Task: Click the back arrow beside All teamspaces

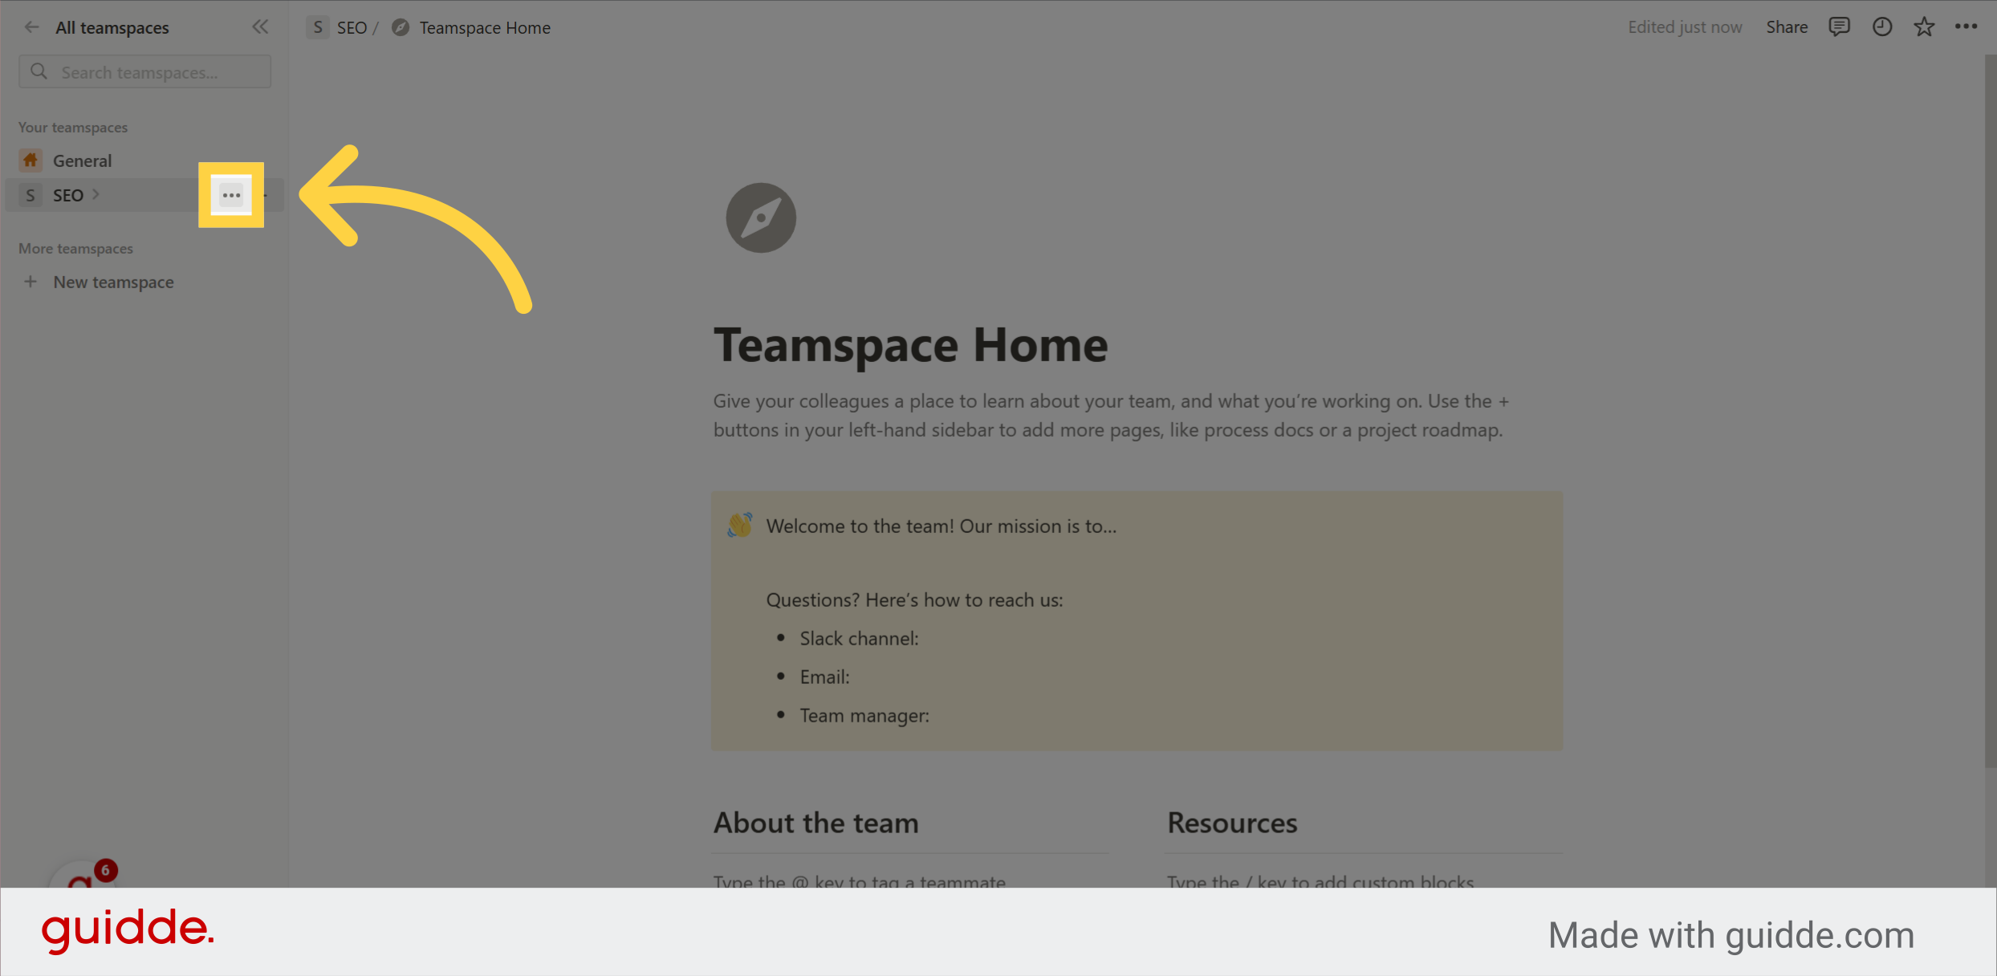Action: (31, 27)
